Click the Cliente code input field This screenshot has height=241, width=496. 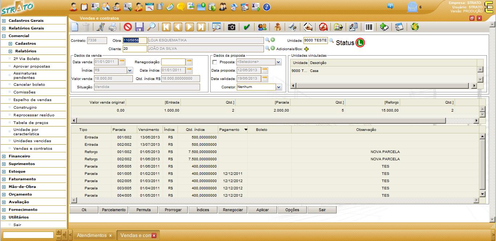135,49
